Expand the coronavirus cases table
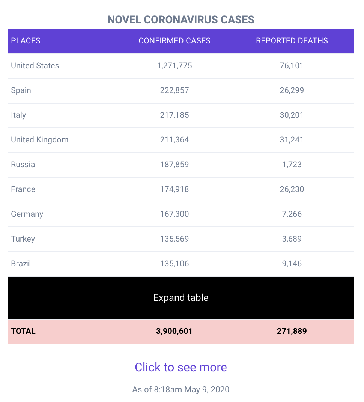Image resolution: width=364 pixels, height=402 pixels. pos(181,297)
